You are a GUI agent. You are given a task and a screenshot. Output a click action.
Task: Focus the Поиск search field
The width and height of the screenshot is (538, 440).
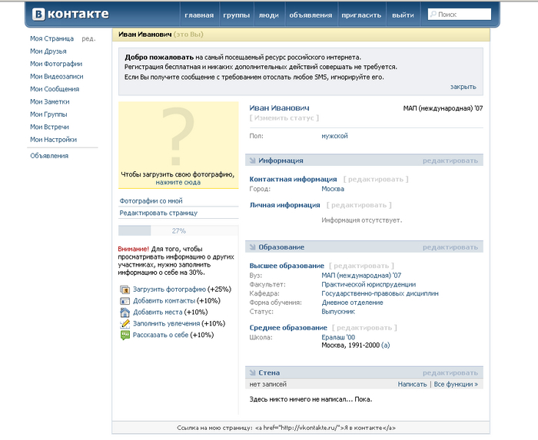(x=460, y=15)
